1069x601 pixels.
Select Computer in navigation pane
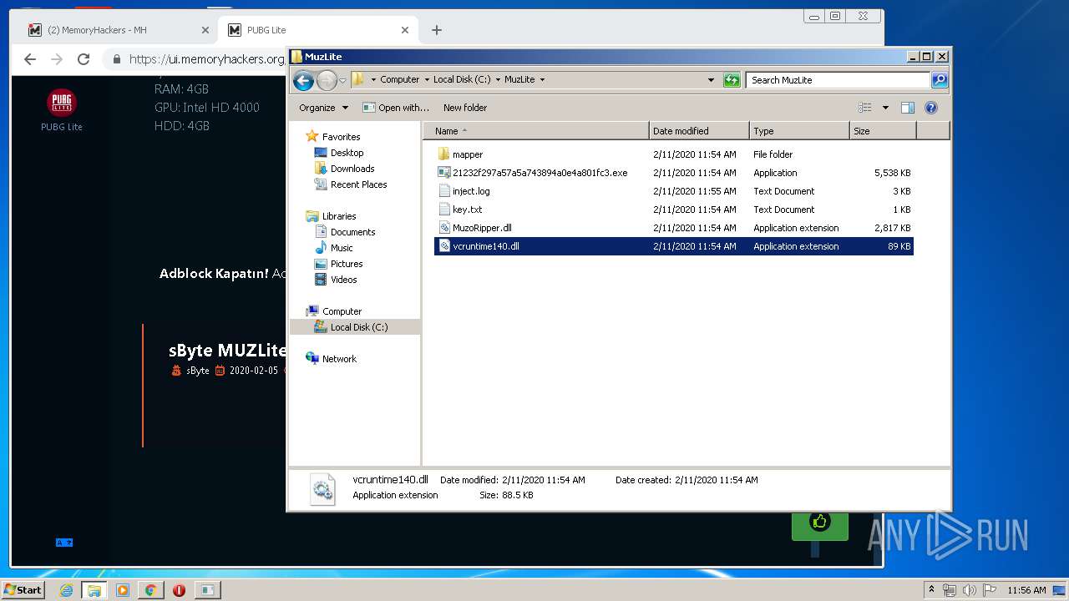[342, 311]
